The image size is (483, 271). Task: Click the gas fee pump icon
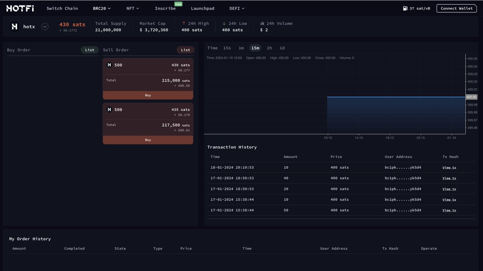coord(405,8)
